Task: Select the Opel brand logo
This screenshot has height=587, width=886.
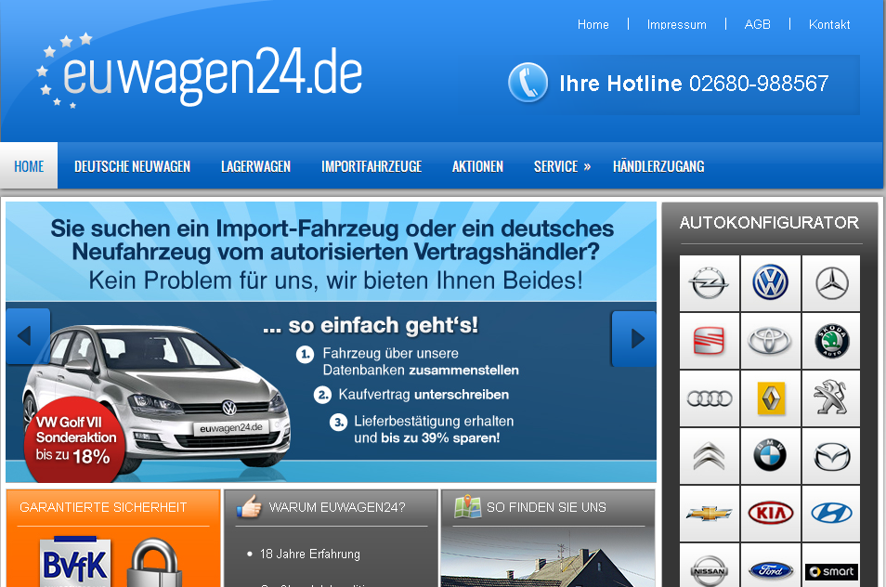Action: click(710, 283)
